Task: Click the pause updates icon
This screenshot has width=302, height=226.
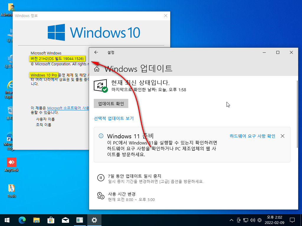Action: pyautogui.click(x=101, y=177)
